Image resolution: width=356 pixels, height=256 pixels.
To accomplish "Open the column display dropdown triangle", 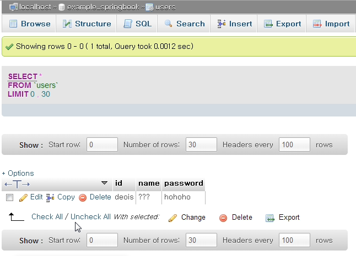I will point(104,183).
